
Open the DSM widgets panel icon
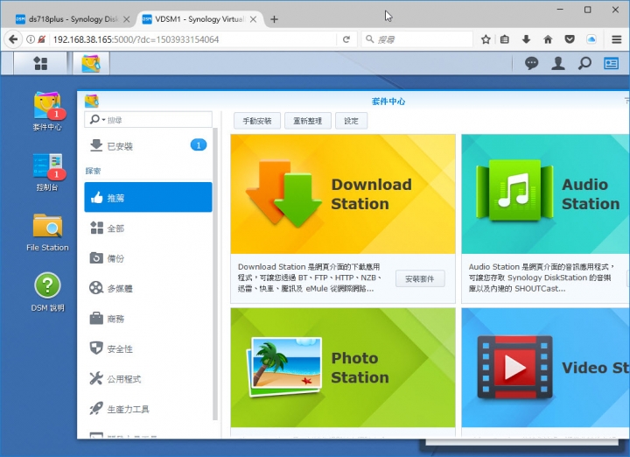point(611,63)
